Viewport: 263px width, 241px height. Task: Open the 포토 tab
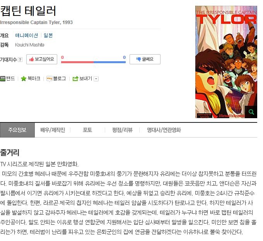[87, 130]
